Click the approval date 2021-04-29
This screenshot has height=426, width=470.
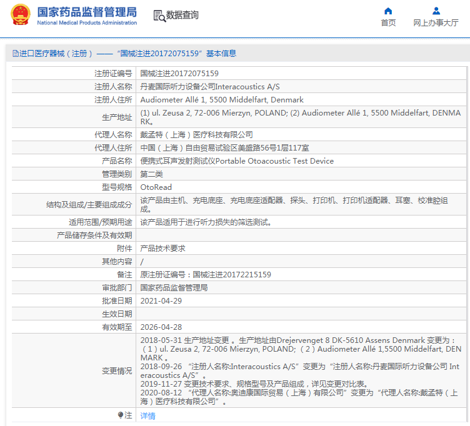click(161, 300)
